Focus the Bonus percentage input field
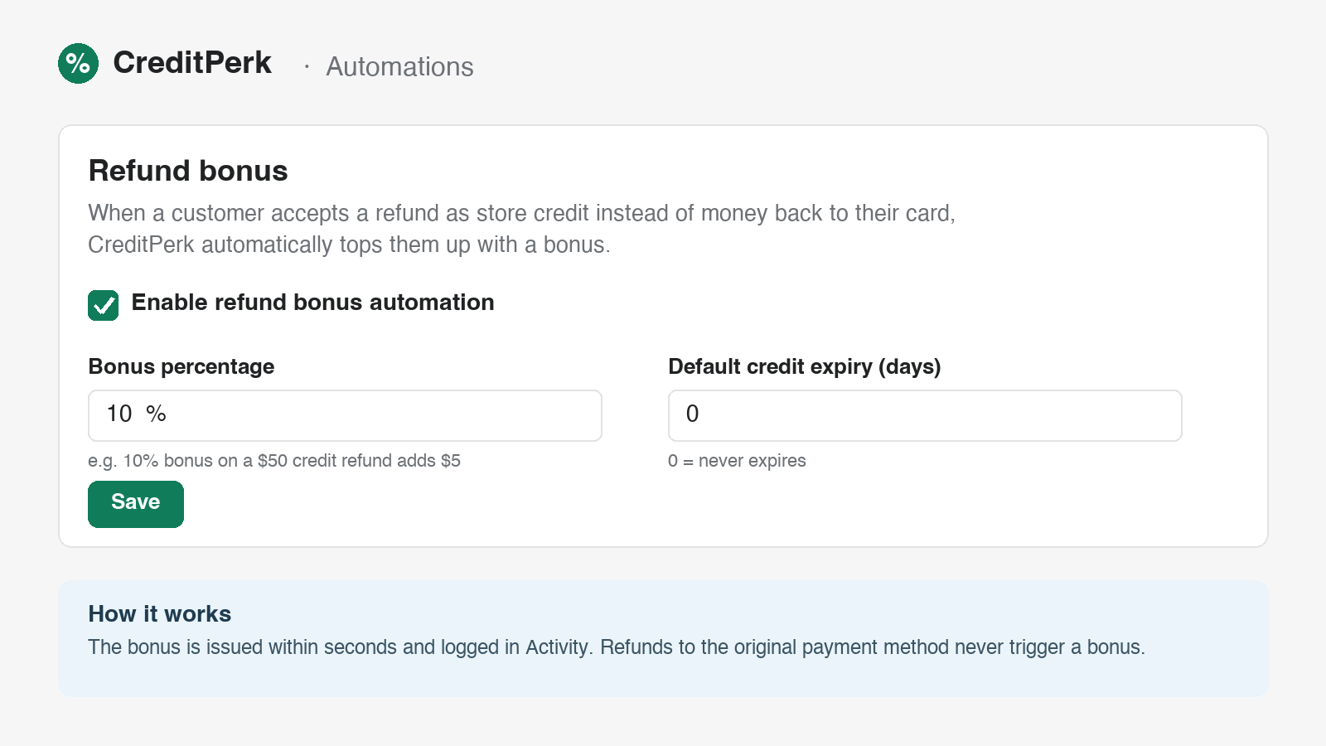Screen dimensions: 1326x746 click(345, 415)
